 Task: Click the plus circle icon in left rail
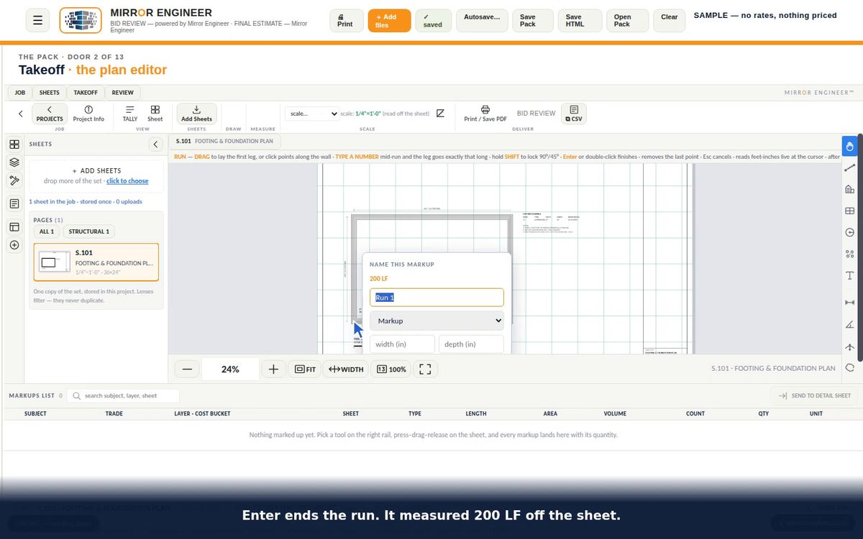(14, 245)
